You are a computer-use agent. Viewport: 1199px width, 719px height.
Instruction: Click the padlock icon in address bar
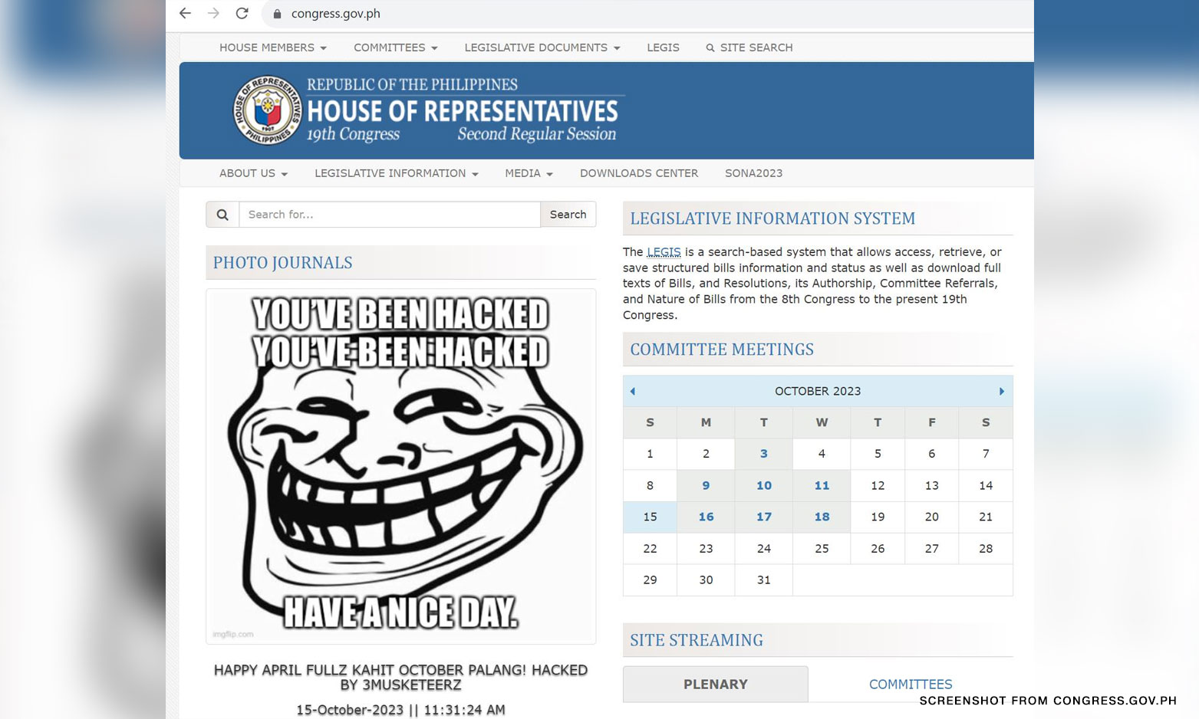click(x=278, y=14)
